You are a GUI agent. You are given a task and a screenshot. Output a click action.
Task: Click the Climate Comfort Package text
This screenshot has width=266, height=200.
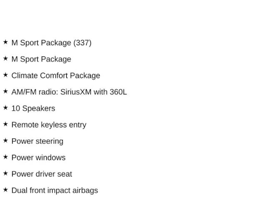point(56,76)
